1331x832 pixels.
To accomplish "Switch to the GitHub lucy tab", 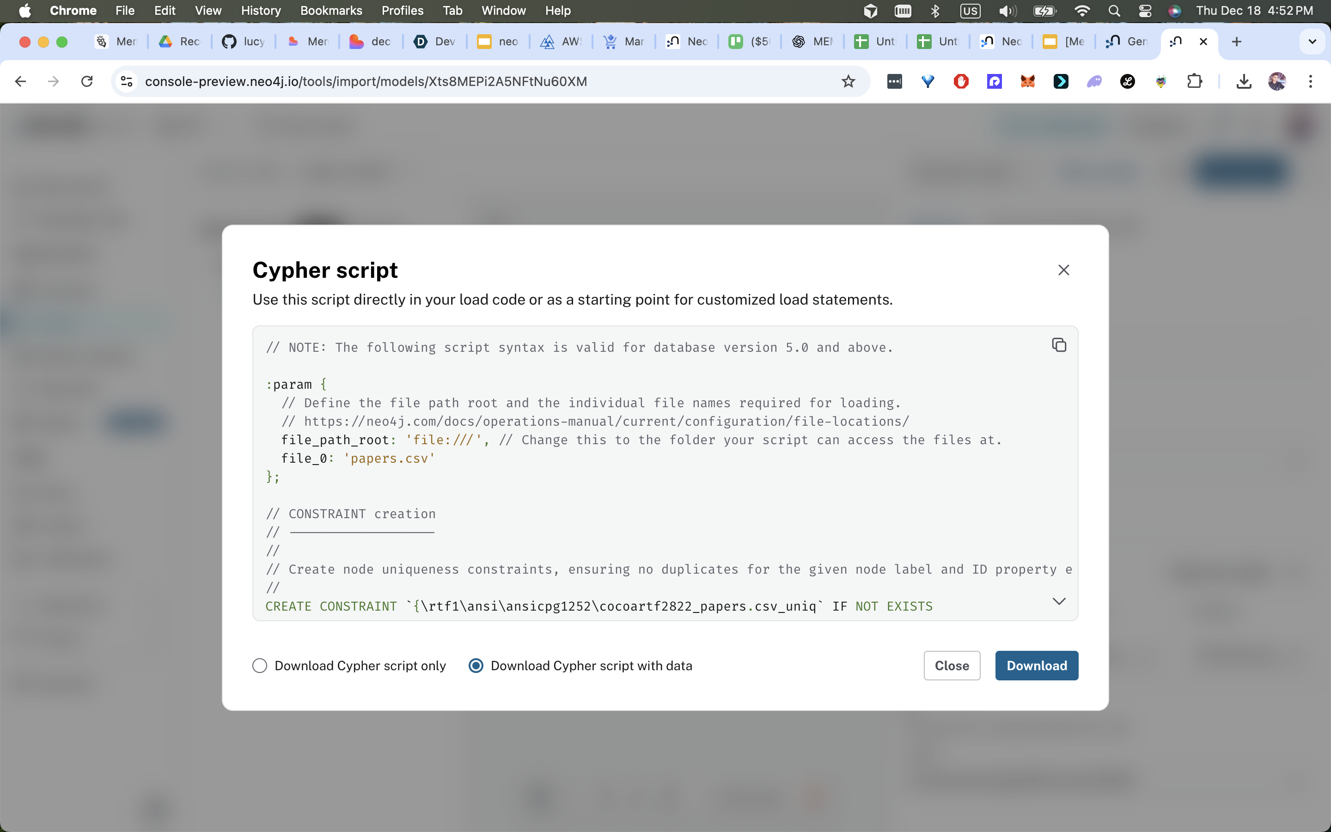I will click(243, 41).
